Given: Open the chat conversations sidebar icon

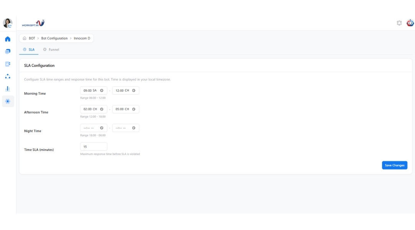Looking at the screenshot, I should click(x=7, y=51).
